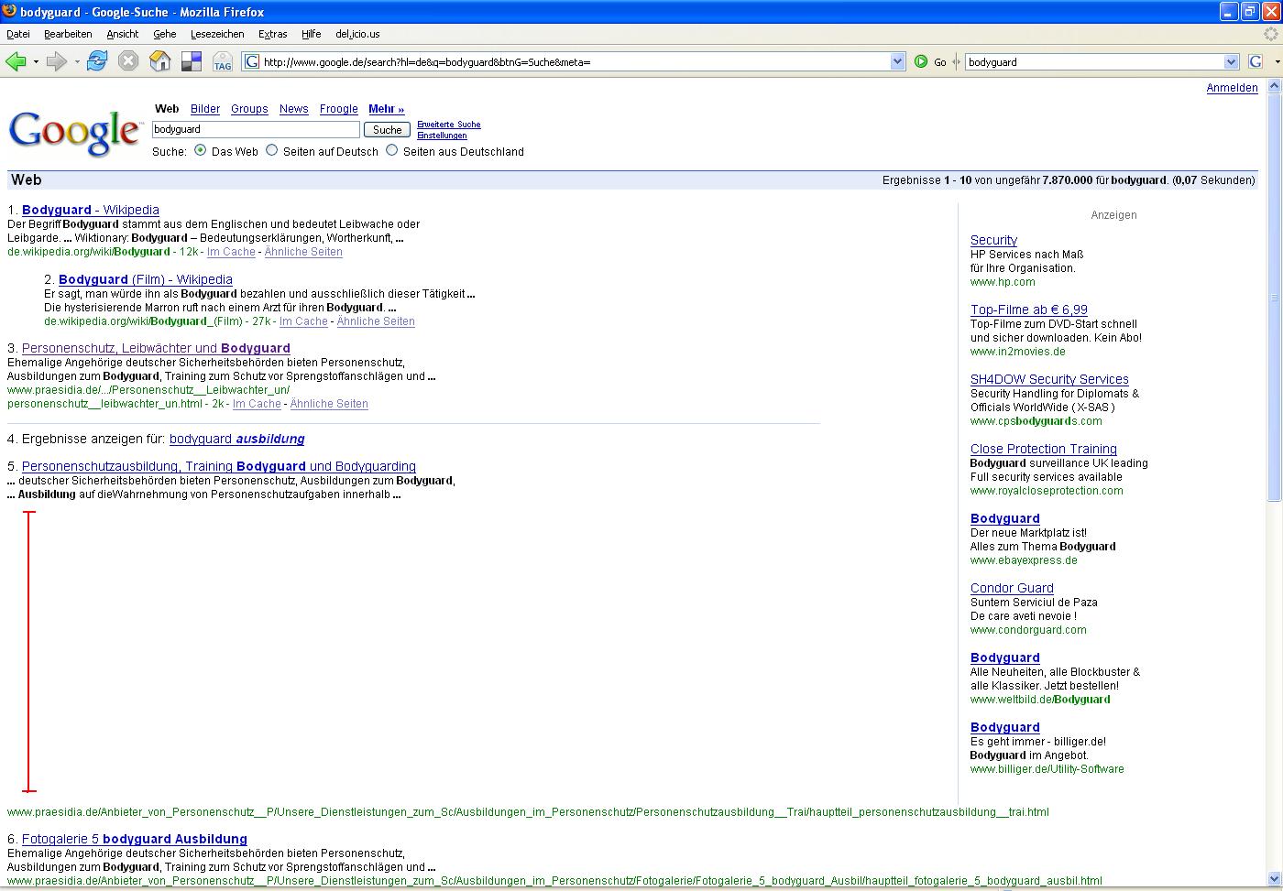Reload the page with the refresh icon
This screenshot has height=891, width=1283.
click(97, 61)
